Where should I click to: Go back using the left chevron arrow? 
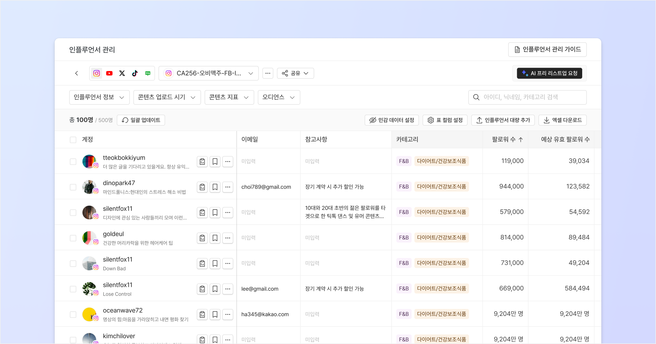77,73
